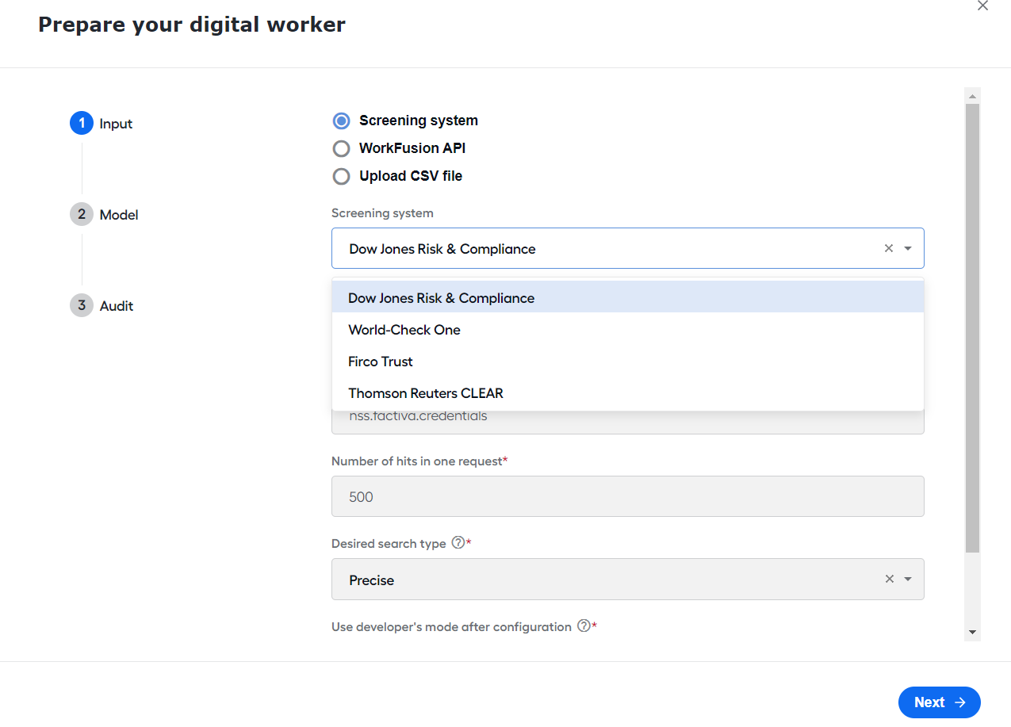The height and width of the screenshot is (727, 1011).
Task: Go to step 3 Audit
Action: coord(102,306)
